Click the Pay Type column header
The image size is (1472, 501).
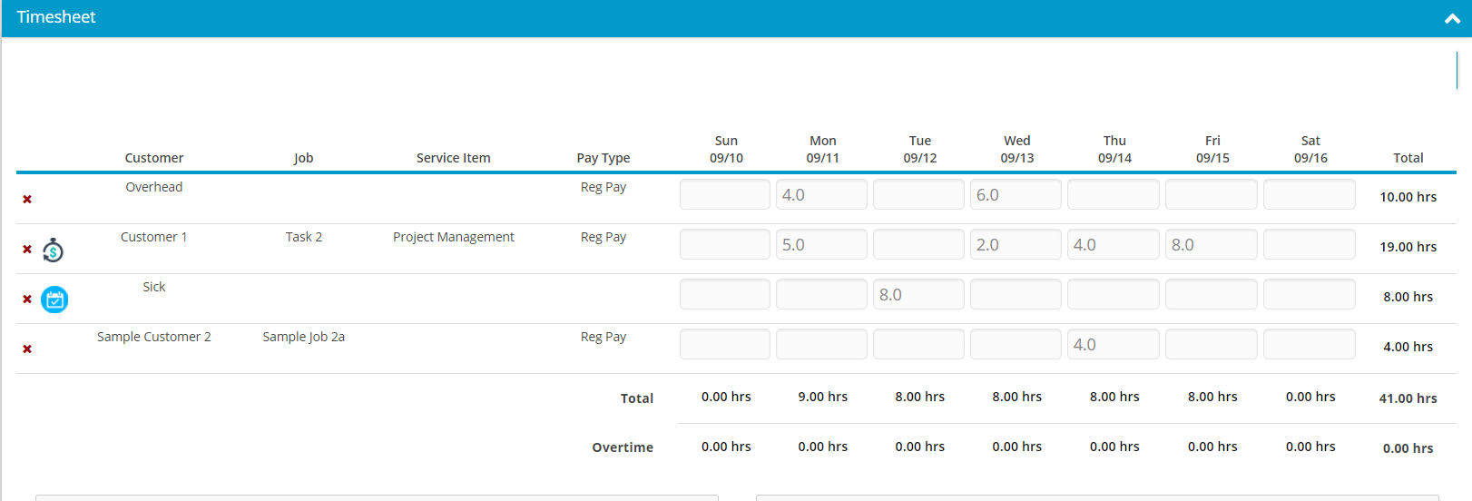pos(603,158)
